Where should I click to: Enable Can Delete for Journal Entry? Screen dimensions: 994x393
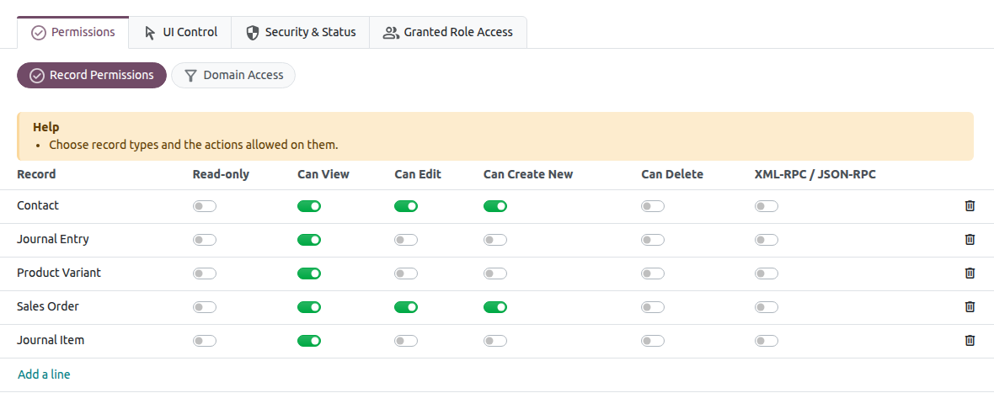point(653,240)
